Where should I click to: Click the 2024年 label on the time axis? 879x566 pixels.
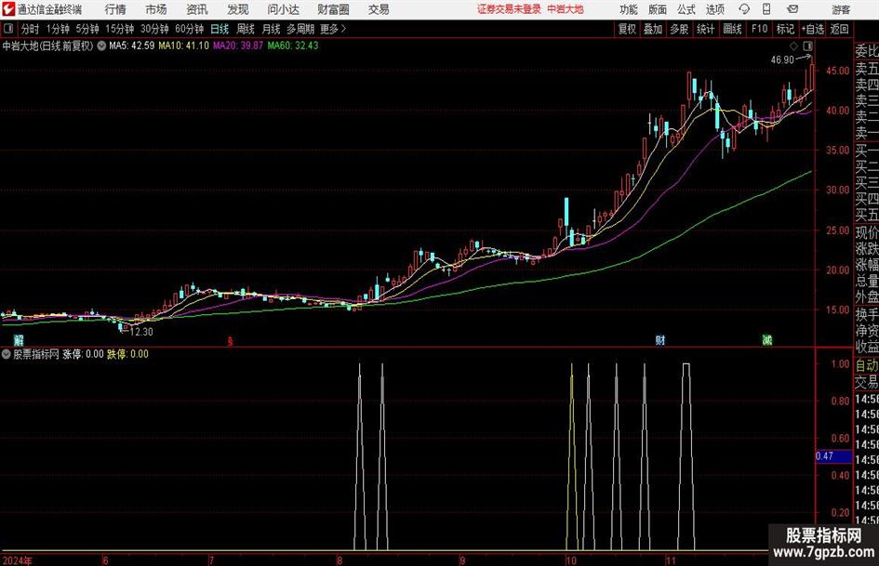(x=18, y=560)
